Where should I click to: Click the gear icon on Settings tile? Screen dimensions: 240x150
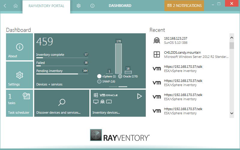click(19, 75)
